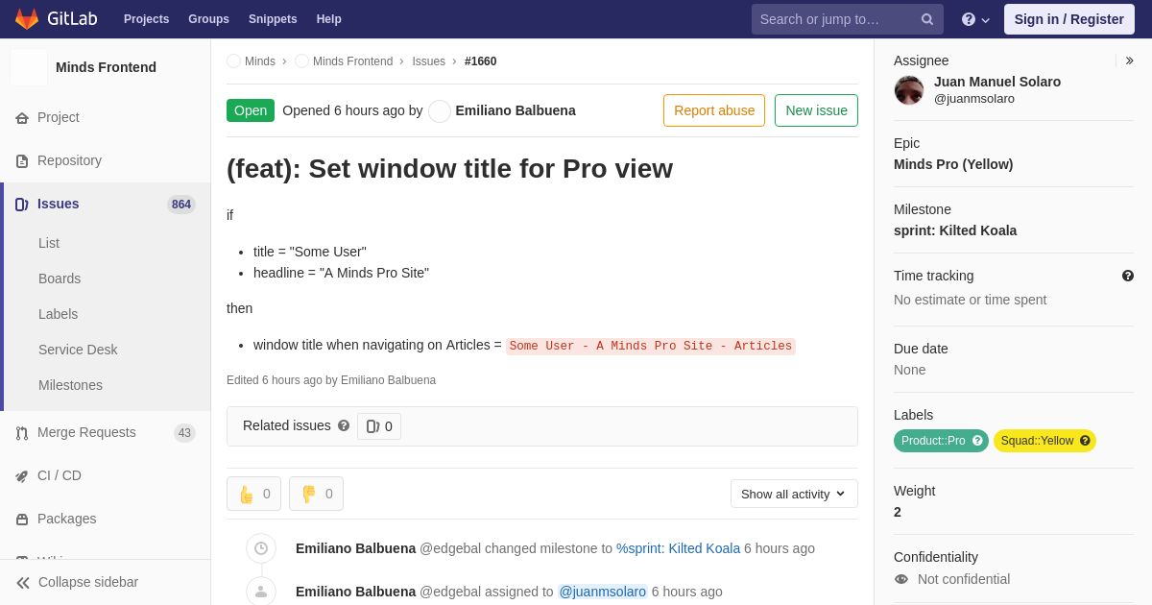Open the Squad::Yellow label
The height and width of the screenshot is (605, 1152).
pos(1036,441)
